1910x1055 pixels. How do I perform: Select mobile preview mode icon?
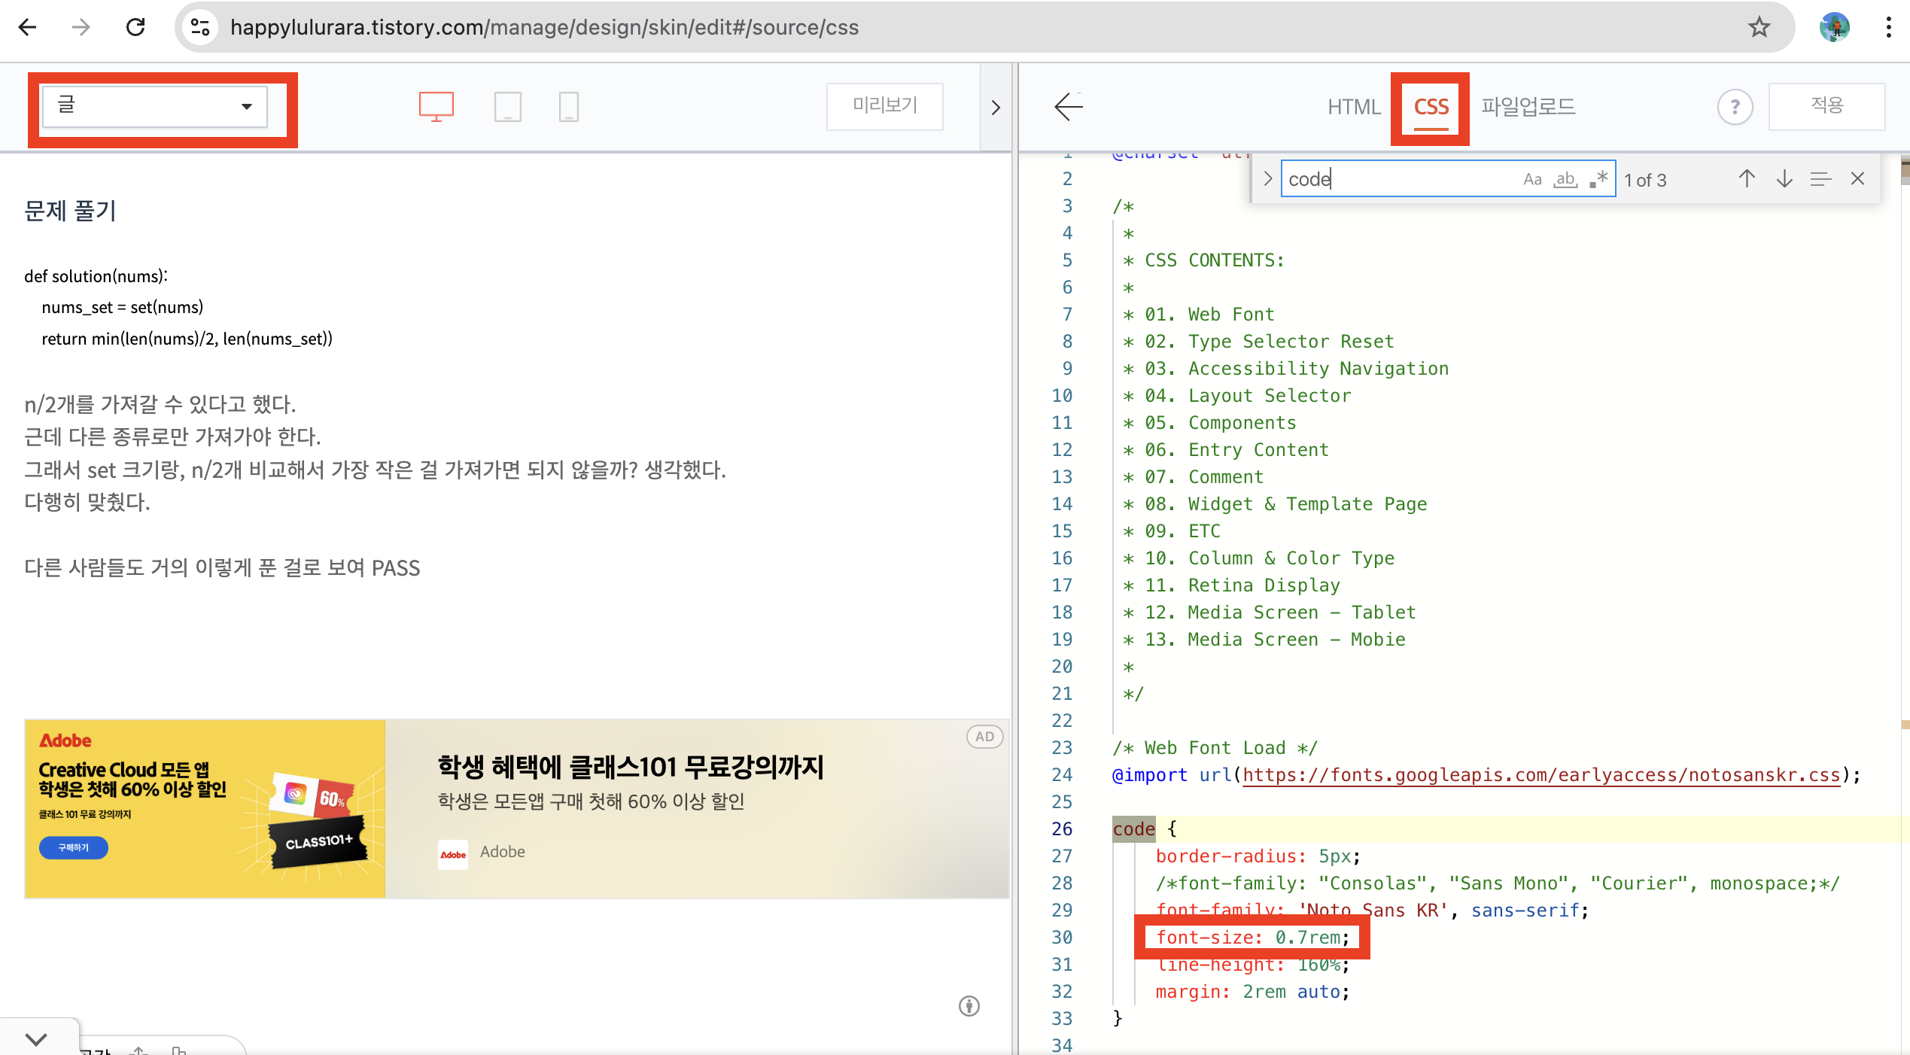tap(569, 106)
